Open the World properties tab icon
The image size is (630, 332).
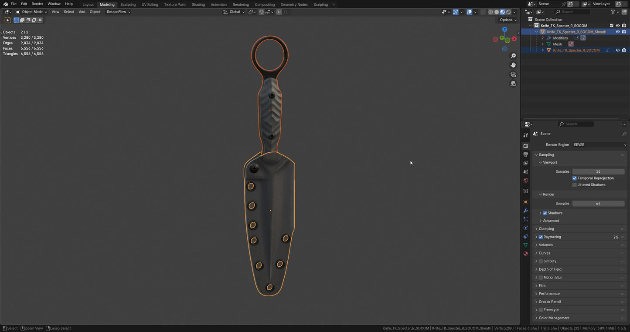[525, 181]
